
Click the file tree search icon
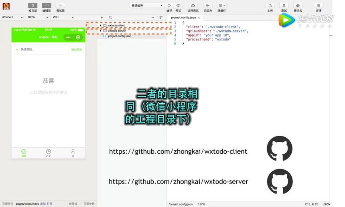tap(110, 17)
